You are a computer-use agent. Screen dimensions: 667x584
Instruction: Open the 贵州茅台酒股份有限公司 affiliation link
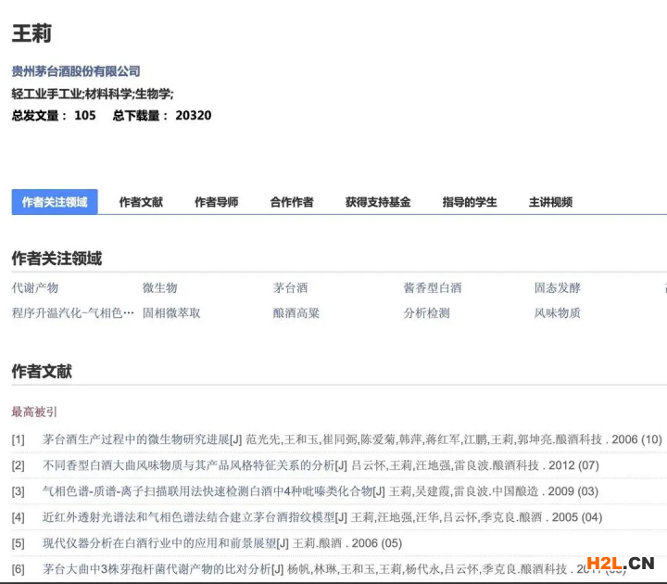click(76, 71)
